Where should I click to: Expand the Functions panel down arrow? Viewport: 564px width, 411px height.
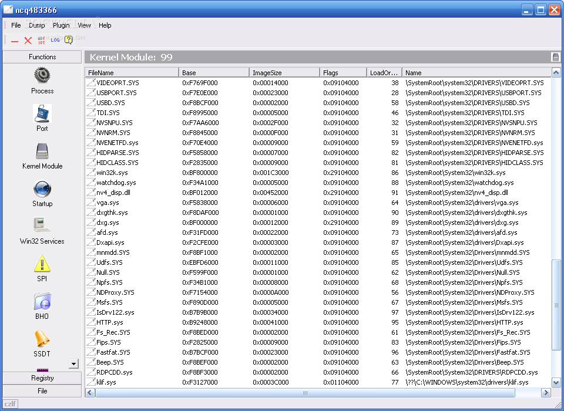73,364
